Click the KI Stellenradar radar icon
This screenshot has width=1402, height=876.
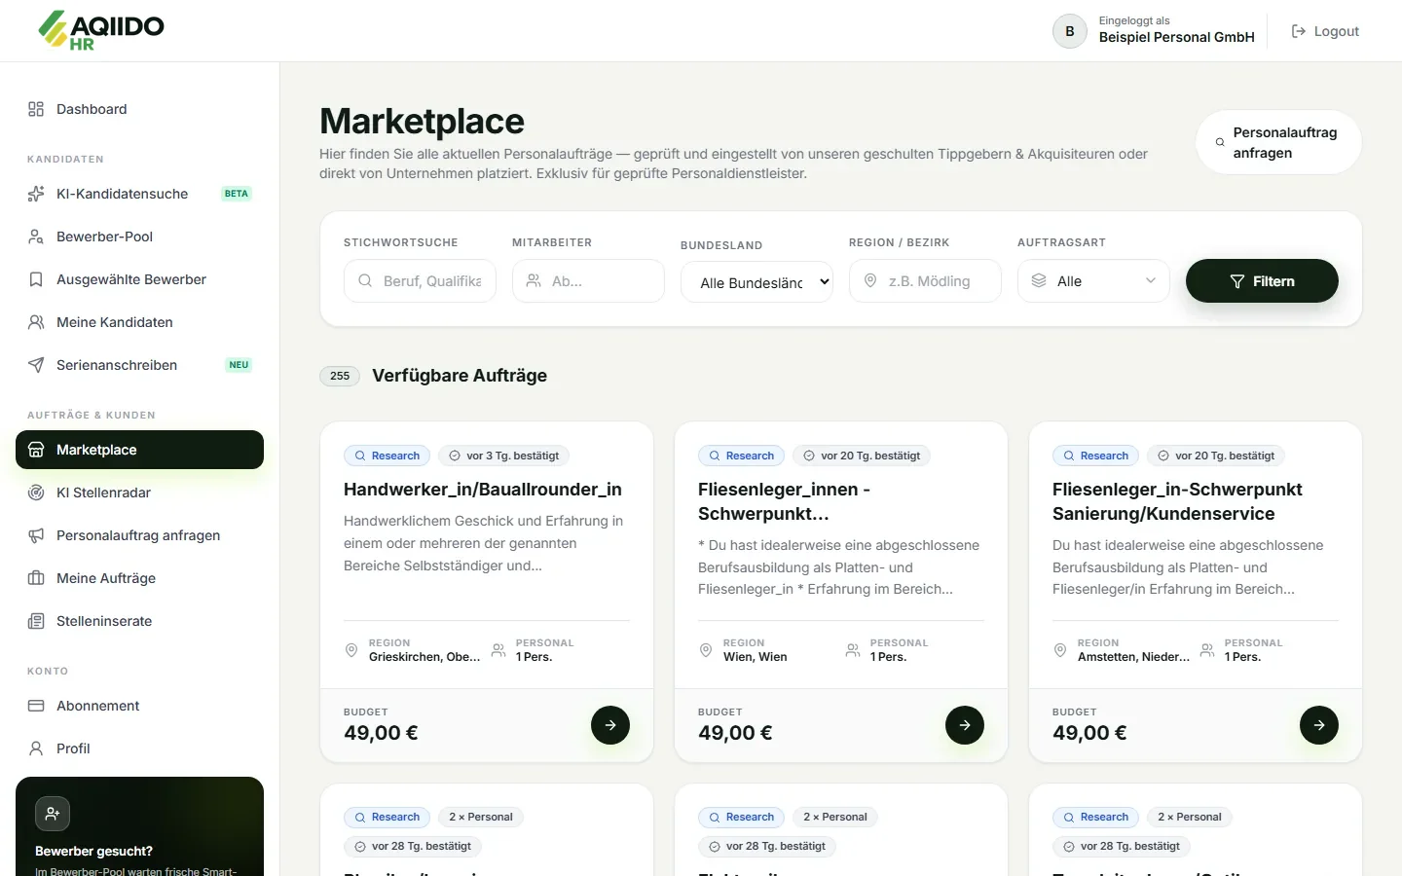coord(36,493)
